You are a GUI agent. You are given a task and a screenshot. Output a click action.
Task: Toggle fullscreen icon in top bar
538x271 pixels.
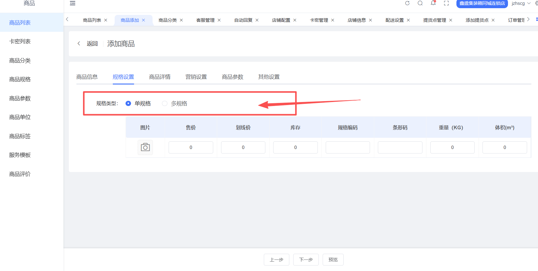[x=446, y=3]
